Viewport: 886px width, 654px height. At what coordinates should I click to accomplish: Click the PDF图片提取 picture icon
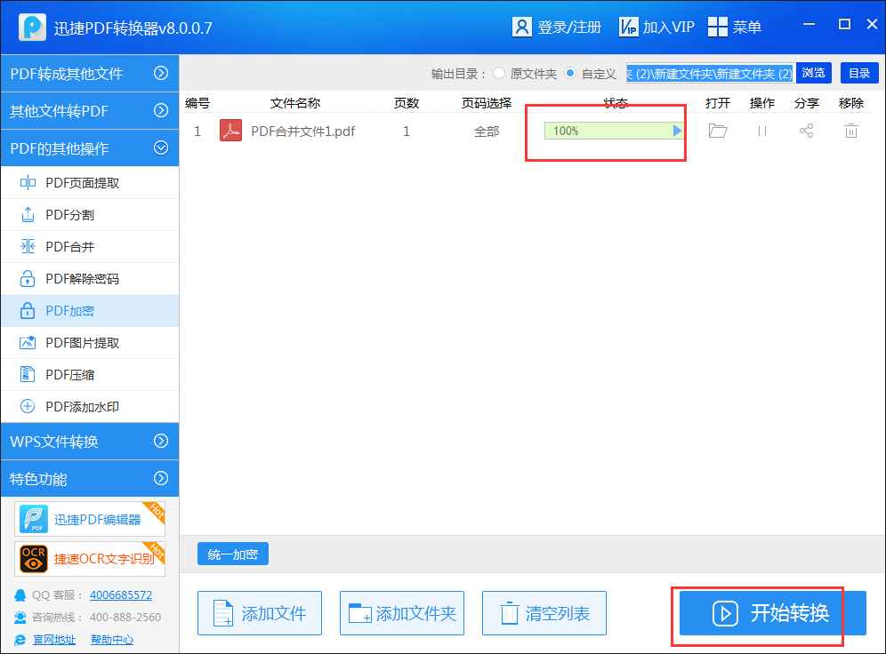click(x=28, y=342)
